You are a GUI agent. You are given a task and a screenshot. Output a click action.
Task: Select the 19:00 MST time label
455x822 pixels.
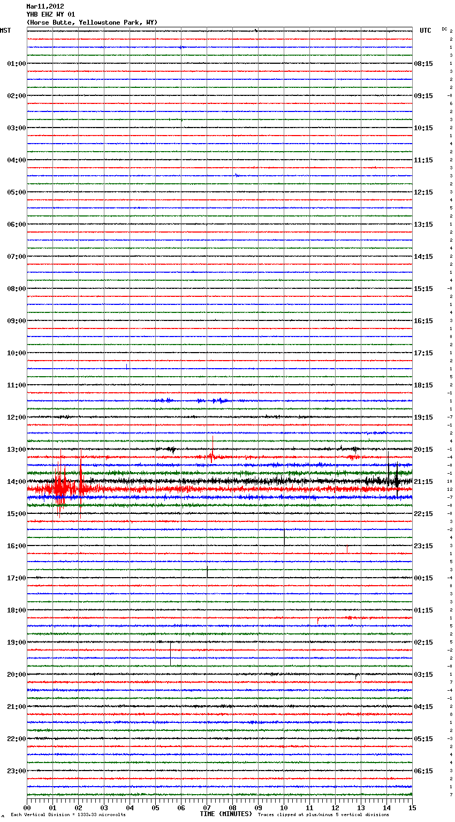[x=16, y=642]
